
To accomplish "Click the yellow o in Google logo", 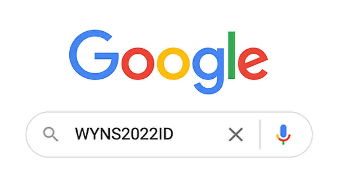I will (x=173, y=64).
